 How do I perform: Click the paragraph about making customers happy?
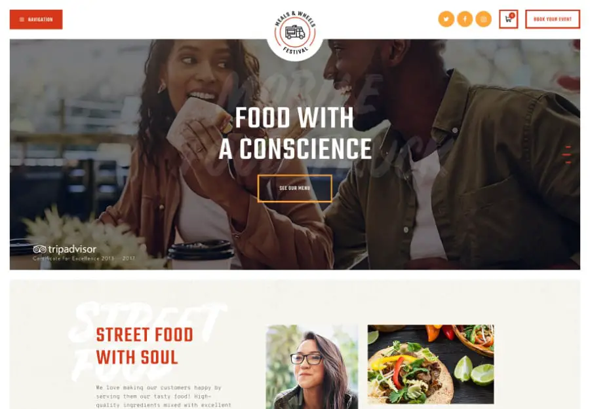click(x=164, y=396)
